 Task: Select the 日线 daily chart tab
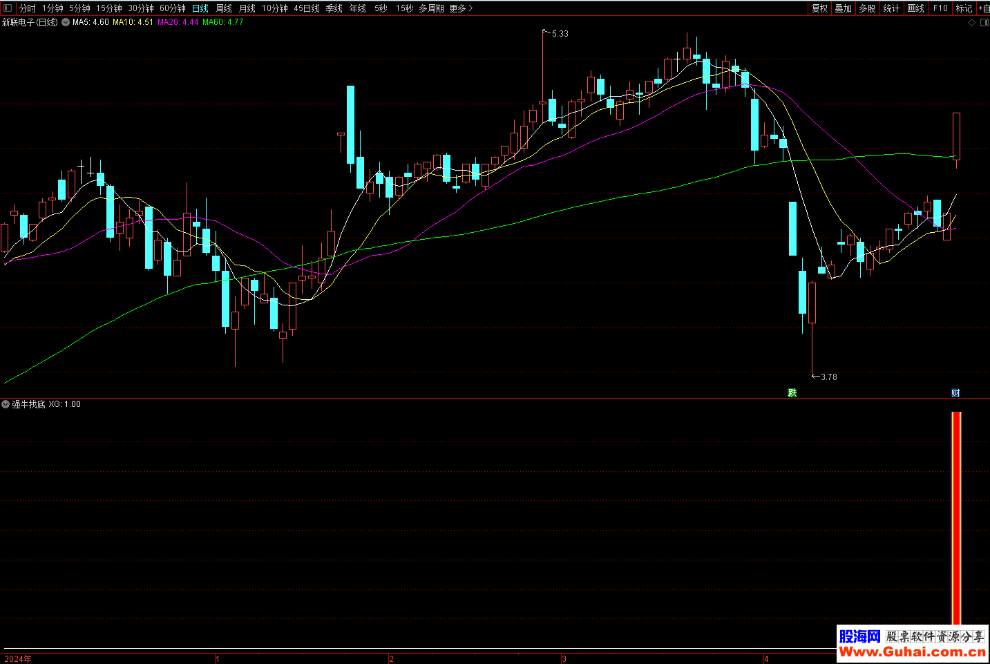point(200,8)
